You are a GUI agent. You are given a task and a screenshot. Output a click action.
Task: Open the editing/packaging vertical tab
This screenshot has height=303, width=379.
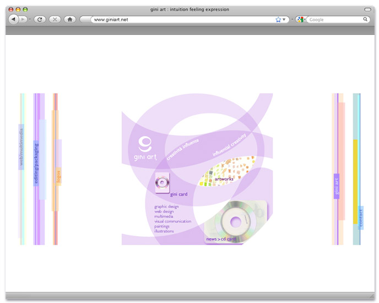[x=36, y=163]
